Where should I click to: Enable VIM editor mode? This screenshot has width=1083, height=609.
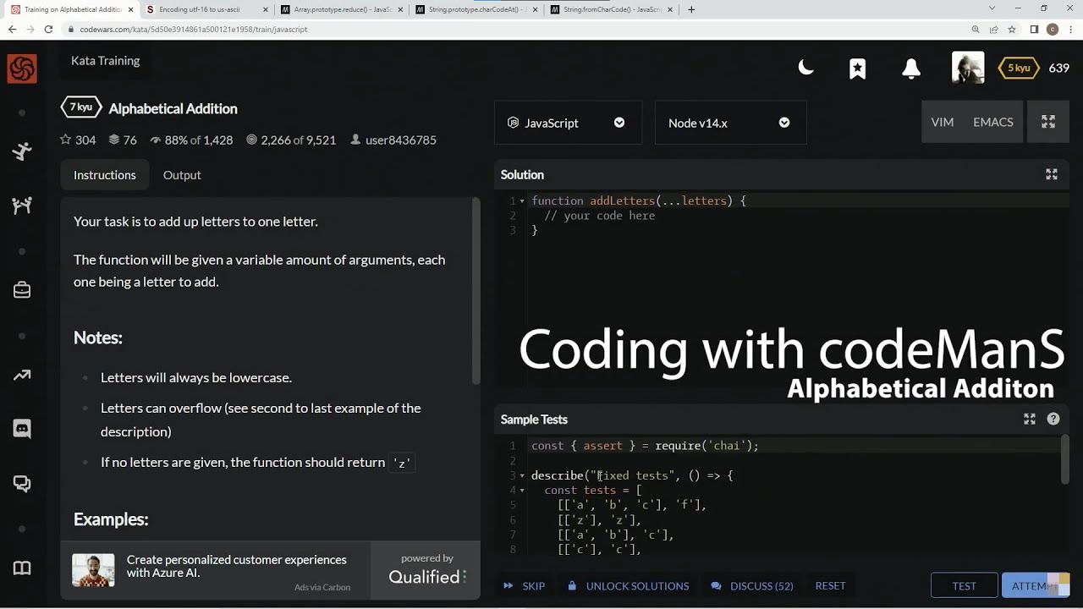click(942, 122)
